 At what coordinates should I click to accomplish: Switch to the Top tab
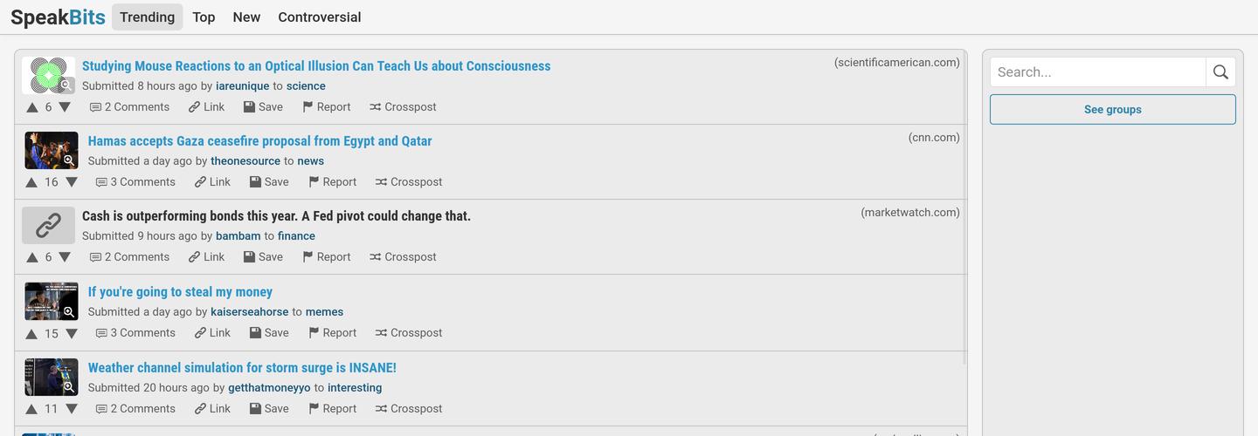coord(204,17)
